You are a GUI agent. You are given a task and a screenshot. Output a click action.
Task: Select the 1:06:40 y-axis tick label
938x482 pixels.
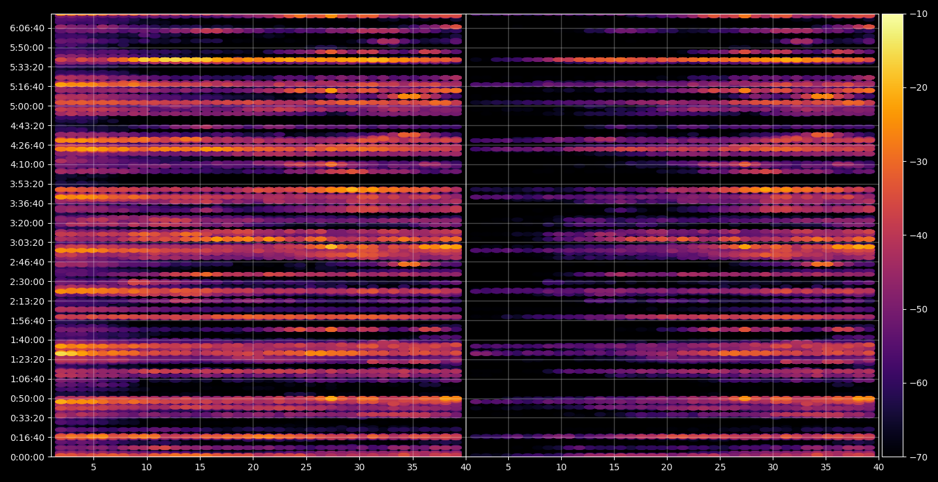27,379
